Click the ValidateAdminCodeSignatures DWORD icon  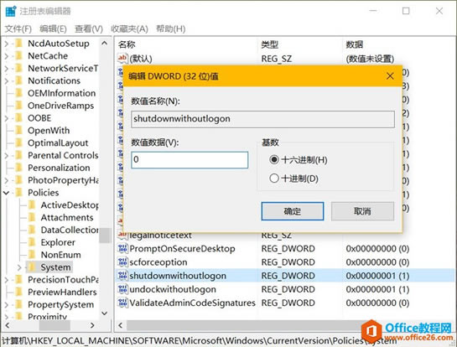(122, 303)
